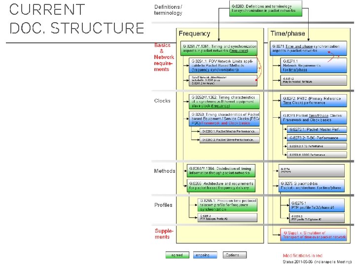Viewport: 355px width, 266px height.
Task: Click the G.8275.1 PTP profile ToD/phase #1 box
Action: tap(317, 205)
